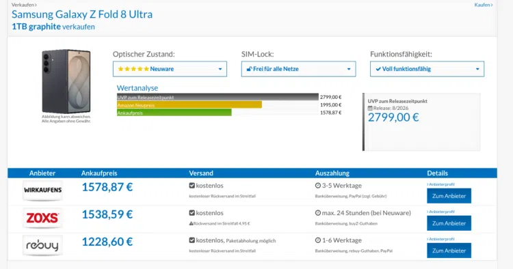Image resolution: width=513 pixels, height=269 pixels.
Task: Click the 1995,00 € Amazon price value
Action: point(331,104)
